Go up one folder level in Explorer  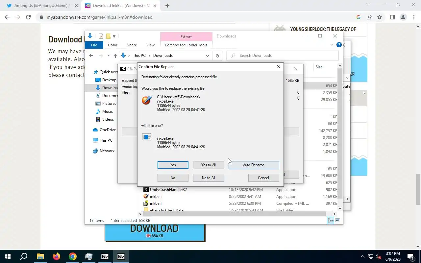click(115, 56)
